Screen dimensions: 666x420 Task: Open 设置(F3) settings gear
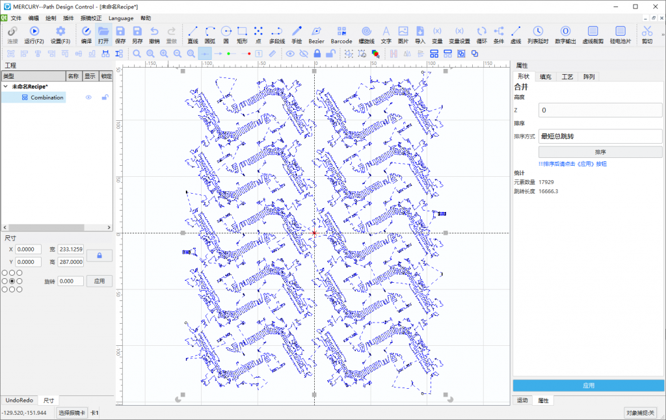(x=60, y=31)
